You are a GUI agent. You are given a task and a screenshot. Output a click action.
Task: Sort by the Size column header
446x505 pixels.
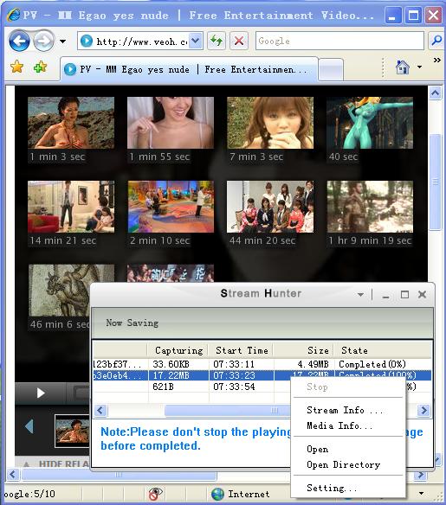click(x=304, y=350)
